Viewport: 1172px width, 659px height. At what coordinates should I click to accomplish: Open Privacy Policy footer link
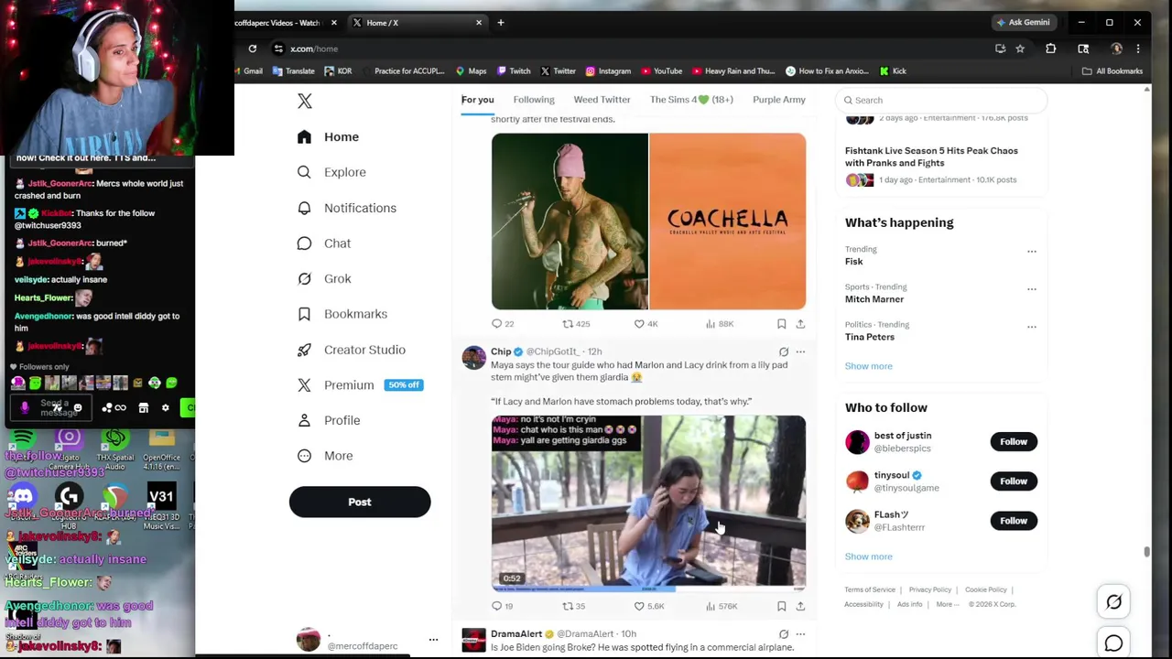coord(929,590)
